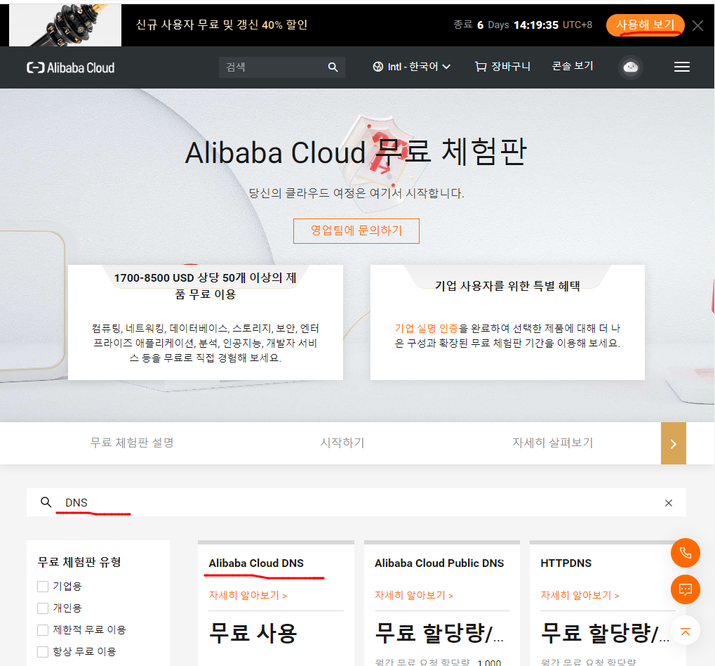The width and height of the screenshot is (715, 666).
Task: Click the HTTPDNS card title
Action: [x=566, y=563]
